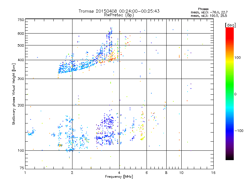251x188 pixels.
Task: Select the "mean, sd,O: -76.0, 22.7" line
Action: coord(209,12)
